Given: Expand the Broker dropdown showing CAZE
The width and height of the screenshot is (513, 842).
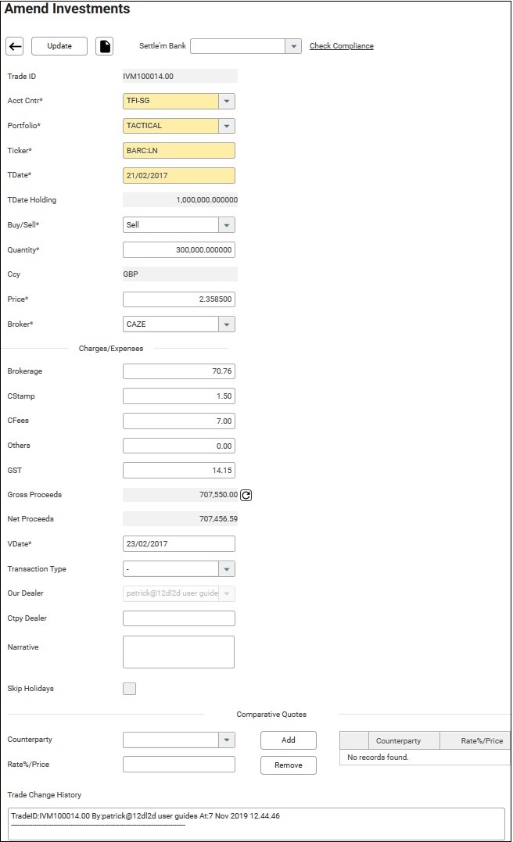Looking at the screenshot, I should (x=226, y=324).
